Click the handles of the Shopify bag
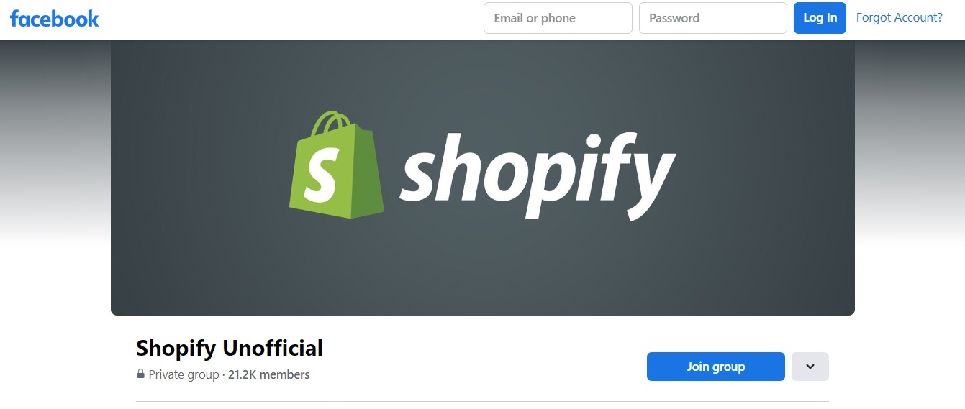Screen dimensions: 965x409 [x=335, y=124]
